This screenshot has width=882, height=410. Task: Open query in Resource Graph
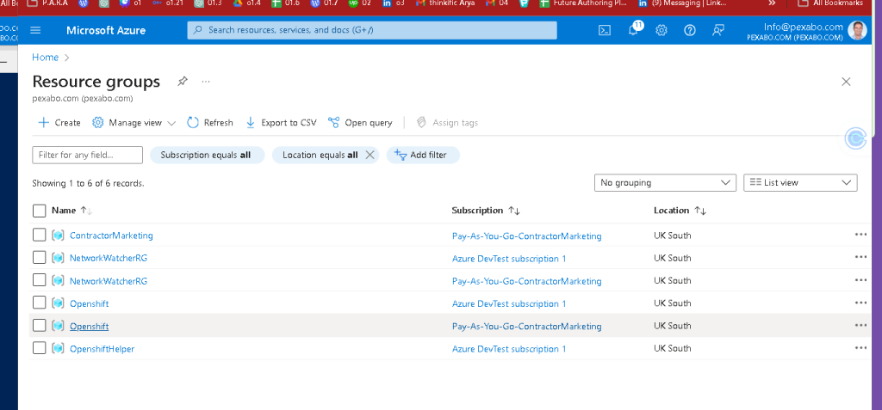tap(360, 122)
